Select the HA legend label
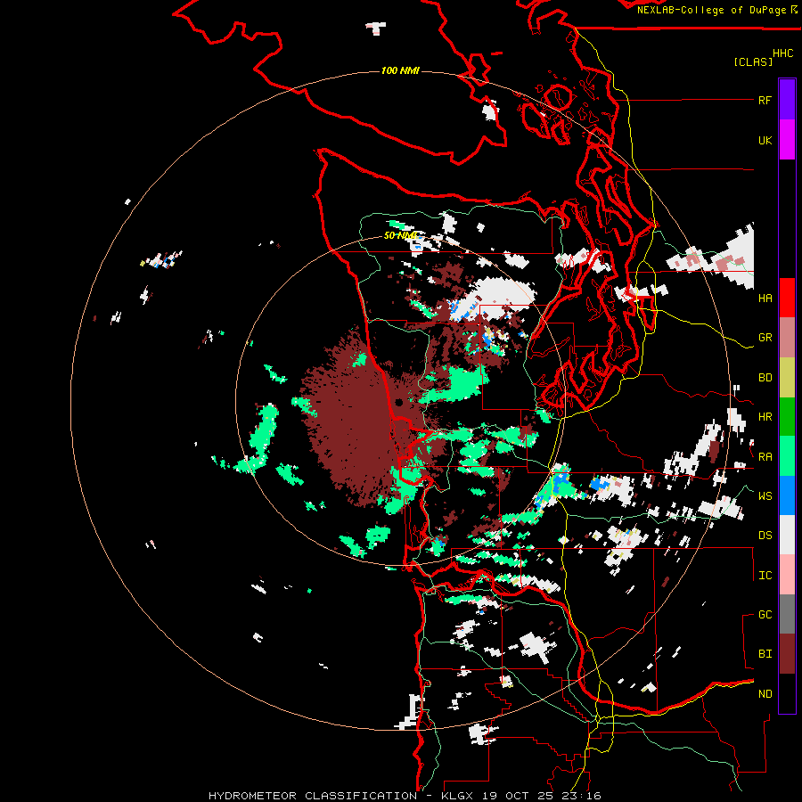The height and width of the screenshot is (802, 802). pyautogui.click(x=765, y=298)
